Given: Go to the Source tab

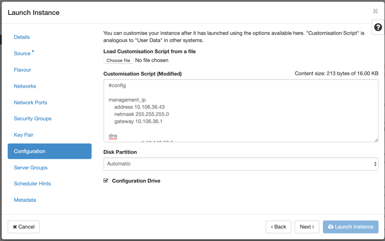Looking at the screenshot, I should 22,53.
